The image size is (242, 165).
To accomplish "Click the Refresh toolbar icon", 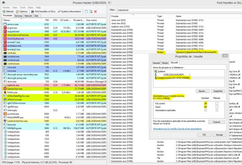I will [4, 11].
